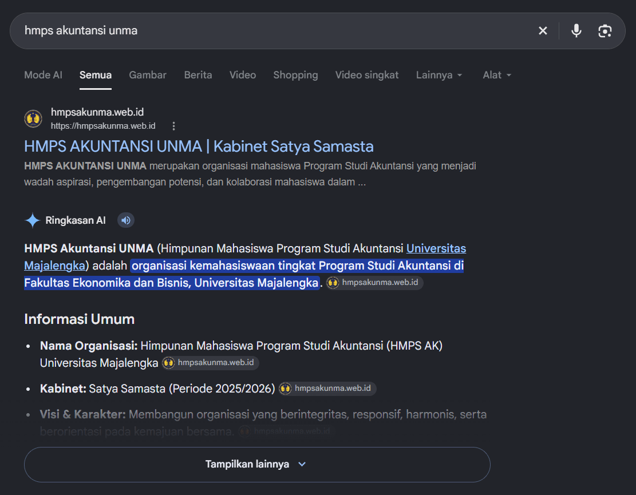The height and width of the screenshot is (495, 636).
Task: Click the https://hmpsakunma.web.id URL text
Action: [103, 126]
